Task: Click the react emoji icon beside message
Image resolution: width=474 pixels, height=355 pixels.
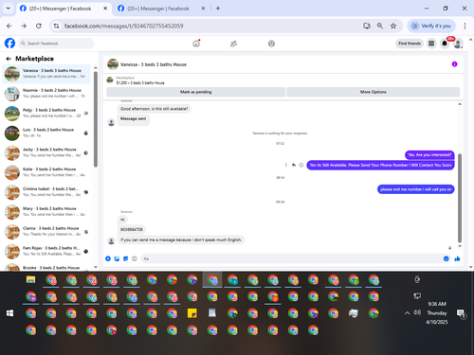Action: [301, 165]
